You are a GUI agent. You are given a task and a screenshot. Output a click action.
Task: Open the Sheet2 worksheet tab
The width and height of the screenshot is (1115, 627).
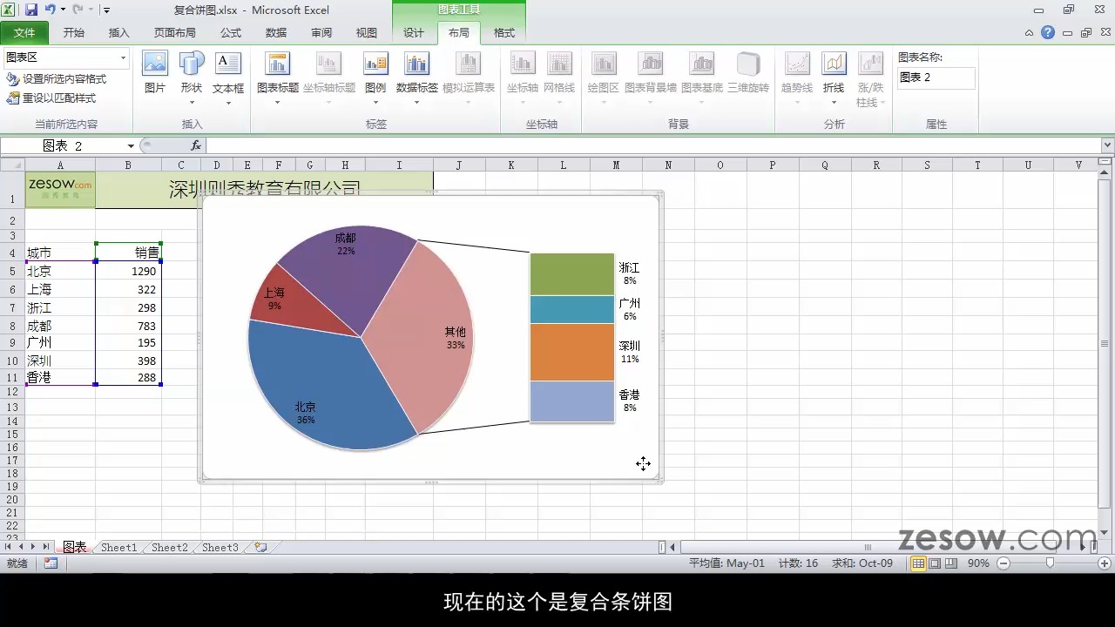tap(169, 548)
